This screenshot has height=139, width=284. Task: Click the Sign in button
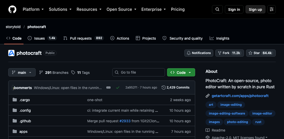pyautogui.click(x=234, y=9)
